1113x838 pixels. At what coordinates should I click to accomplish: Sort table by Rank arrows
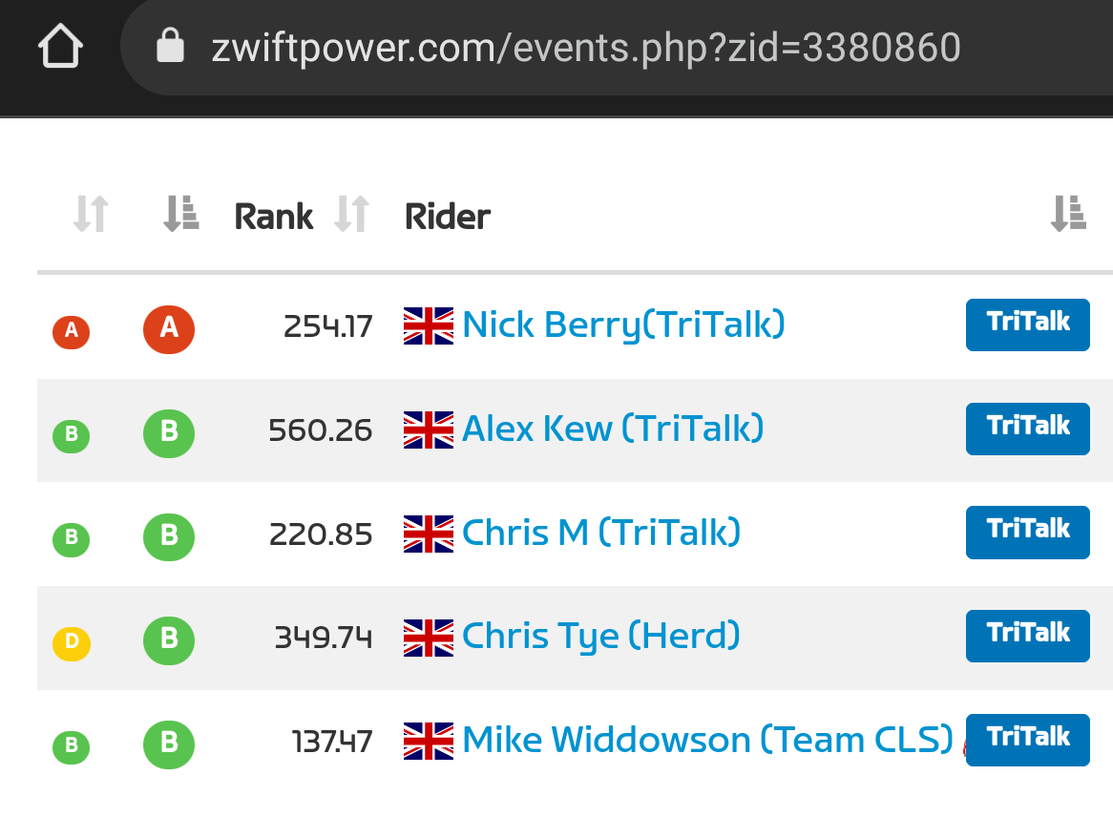point(352,214)
